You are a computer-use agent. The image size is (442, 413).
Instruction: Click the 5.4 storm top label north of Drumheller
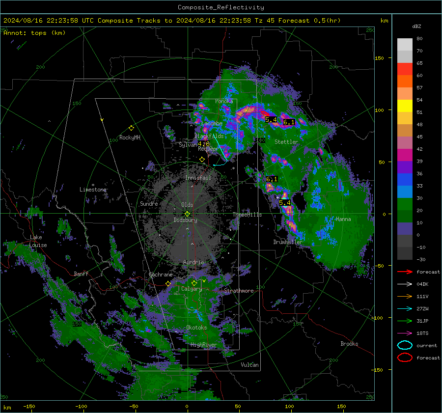coord(285,203)
